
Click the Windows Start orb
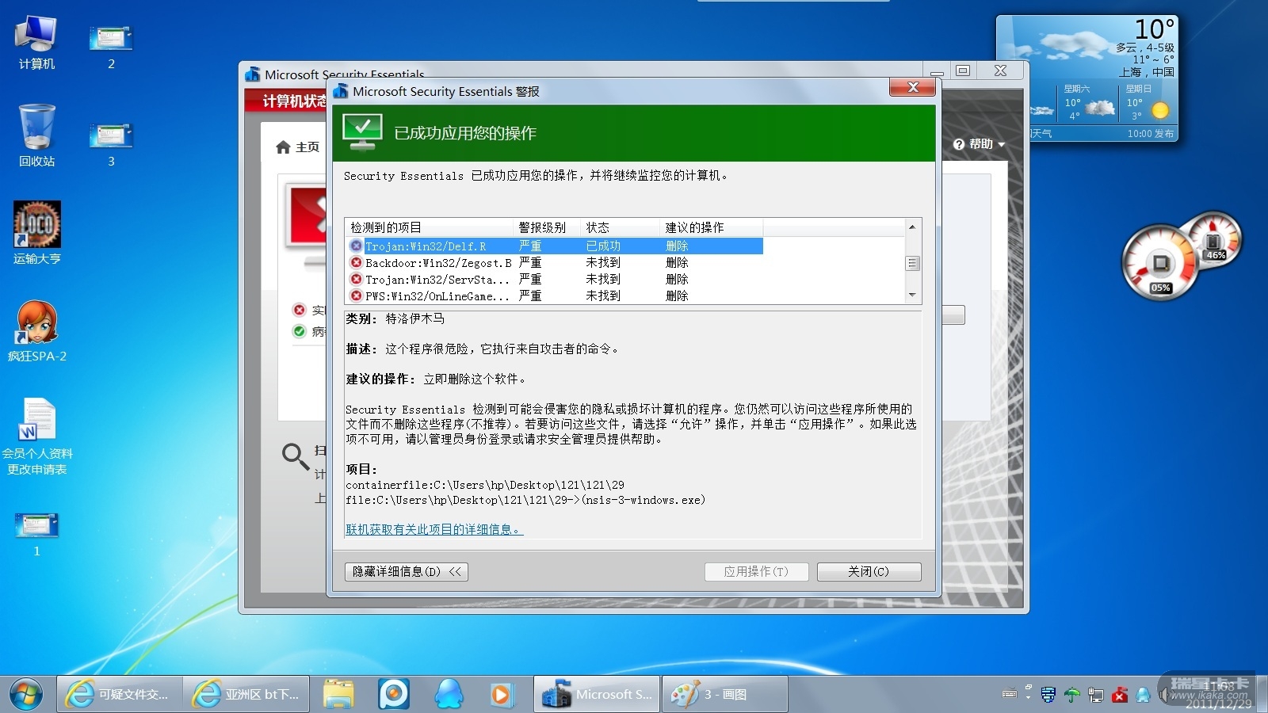26,694
